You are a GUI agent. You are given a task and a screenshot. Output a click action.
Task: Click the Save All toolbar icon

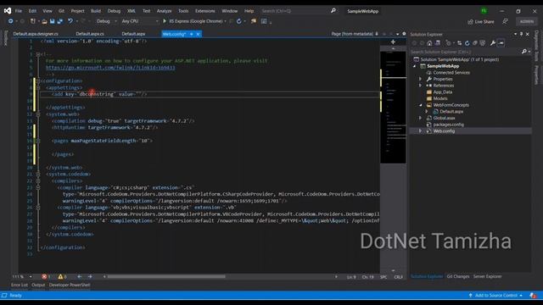click(60, 21)
